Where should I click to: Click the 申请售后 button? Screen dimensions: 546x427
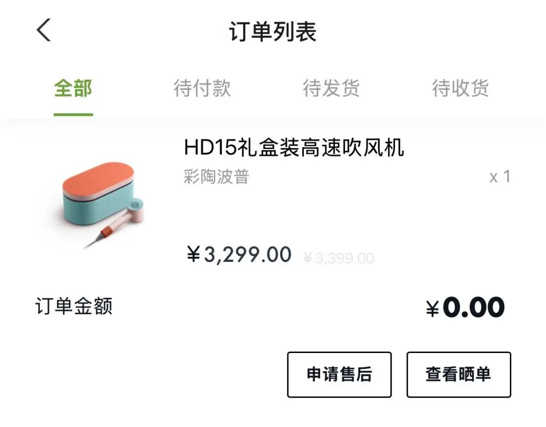[339, 374]
